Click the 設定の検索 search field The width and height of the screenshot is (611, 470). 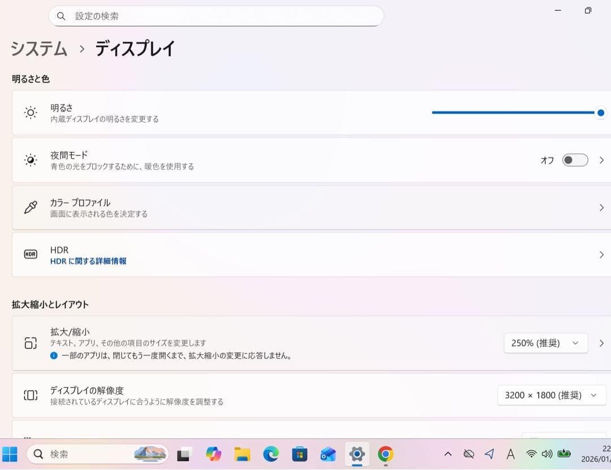coord(216,16)
